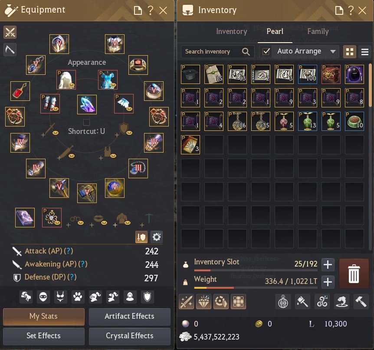The image size is (374, 350).
Task: Open equipment settings gear icon
Action: [157, 237]
